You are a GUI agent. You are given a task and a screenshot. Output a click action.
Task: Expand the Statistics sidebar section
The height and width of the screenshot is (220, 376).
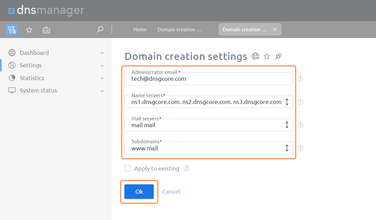click(102, 78)
